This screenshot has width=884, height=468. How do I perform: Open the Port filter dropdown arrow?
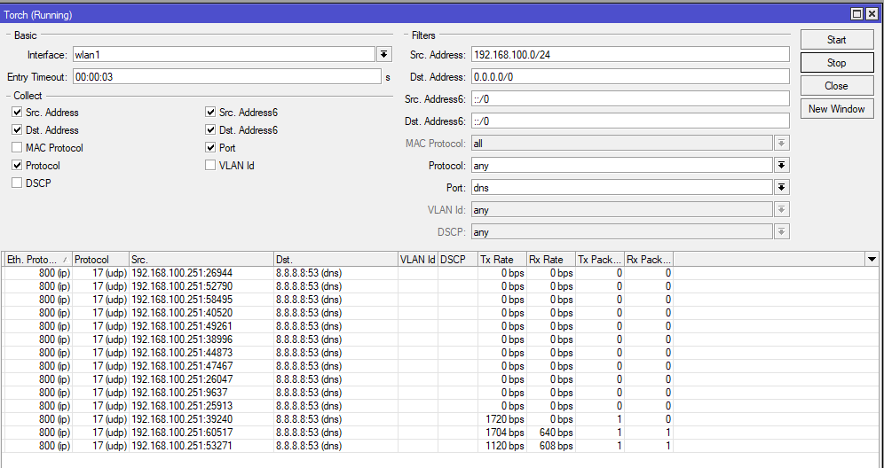point(781,188)
